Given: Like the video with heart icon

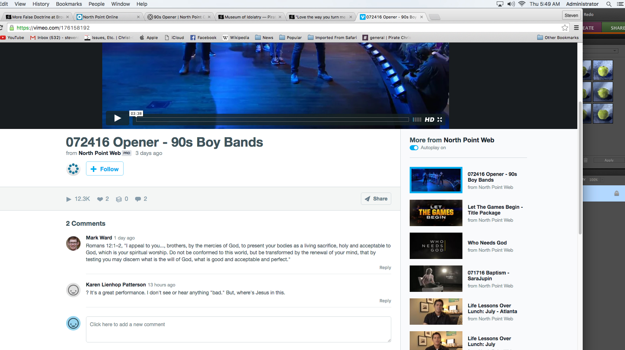Looking at the screenshot, I should (100, 199).
